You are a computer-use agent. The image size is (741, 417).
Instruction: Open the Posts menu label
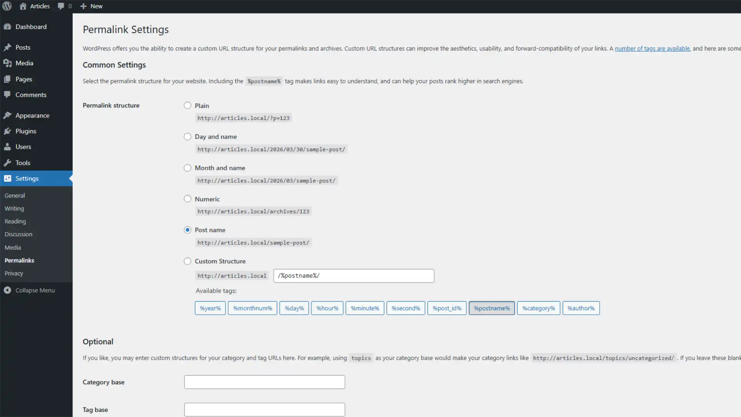[x=23, y=47]
